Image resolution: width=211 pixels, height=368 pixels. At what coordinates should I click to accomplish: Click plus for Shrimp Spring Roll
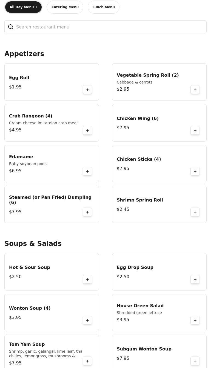tap(195, 212)
